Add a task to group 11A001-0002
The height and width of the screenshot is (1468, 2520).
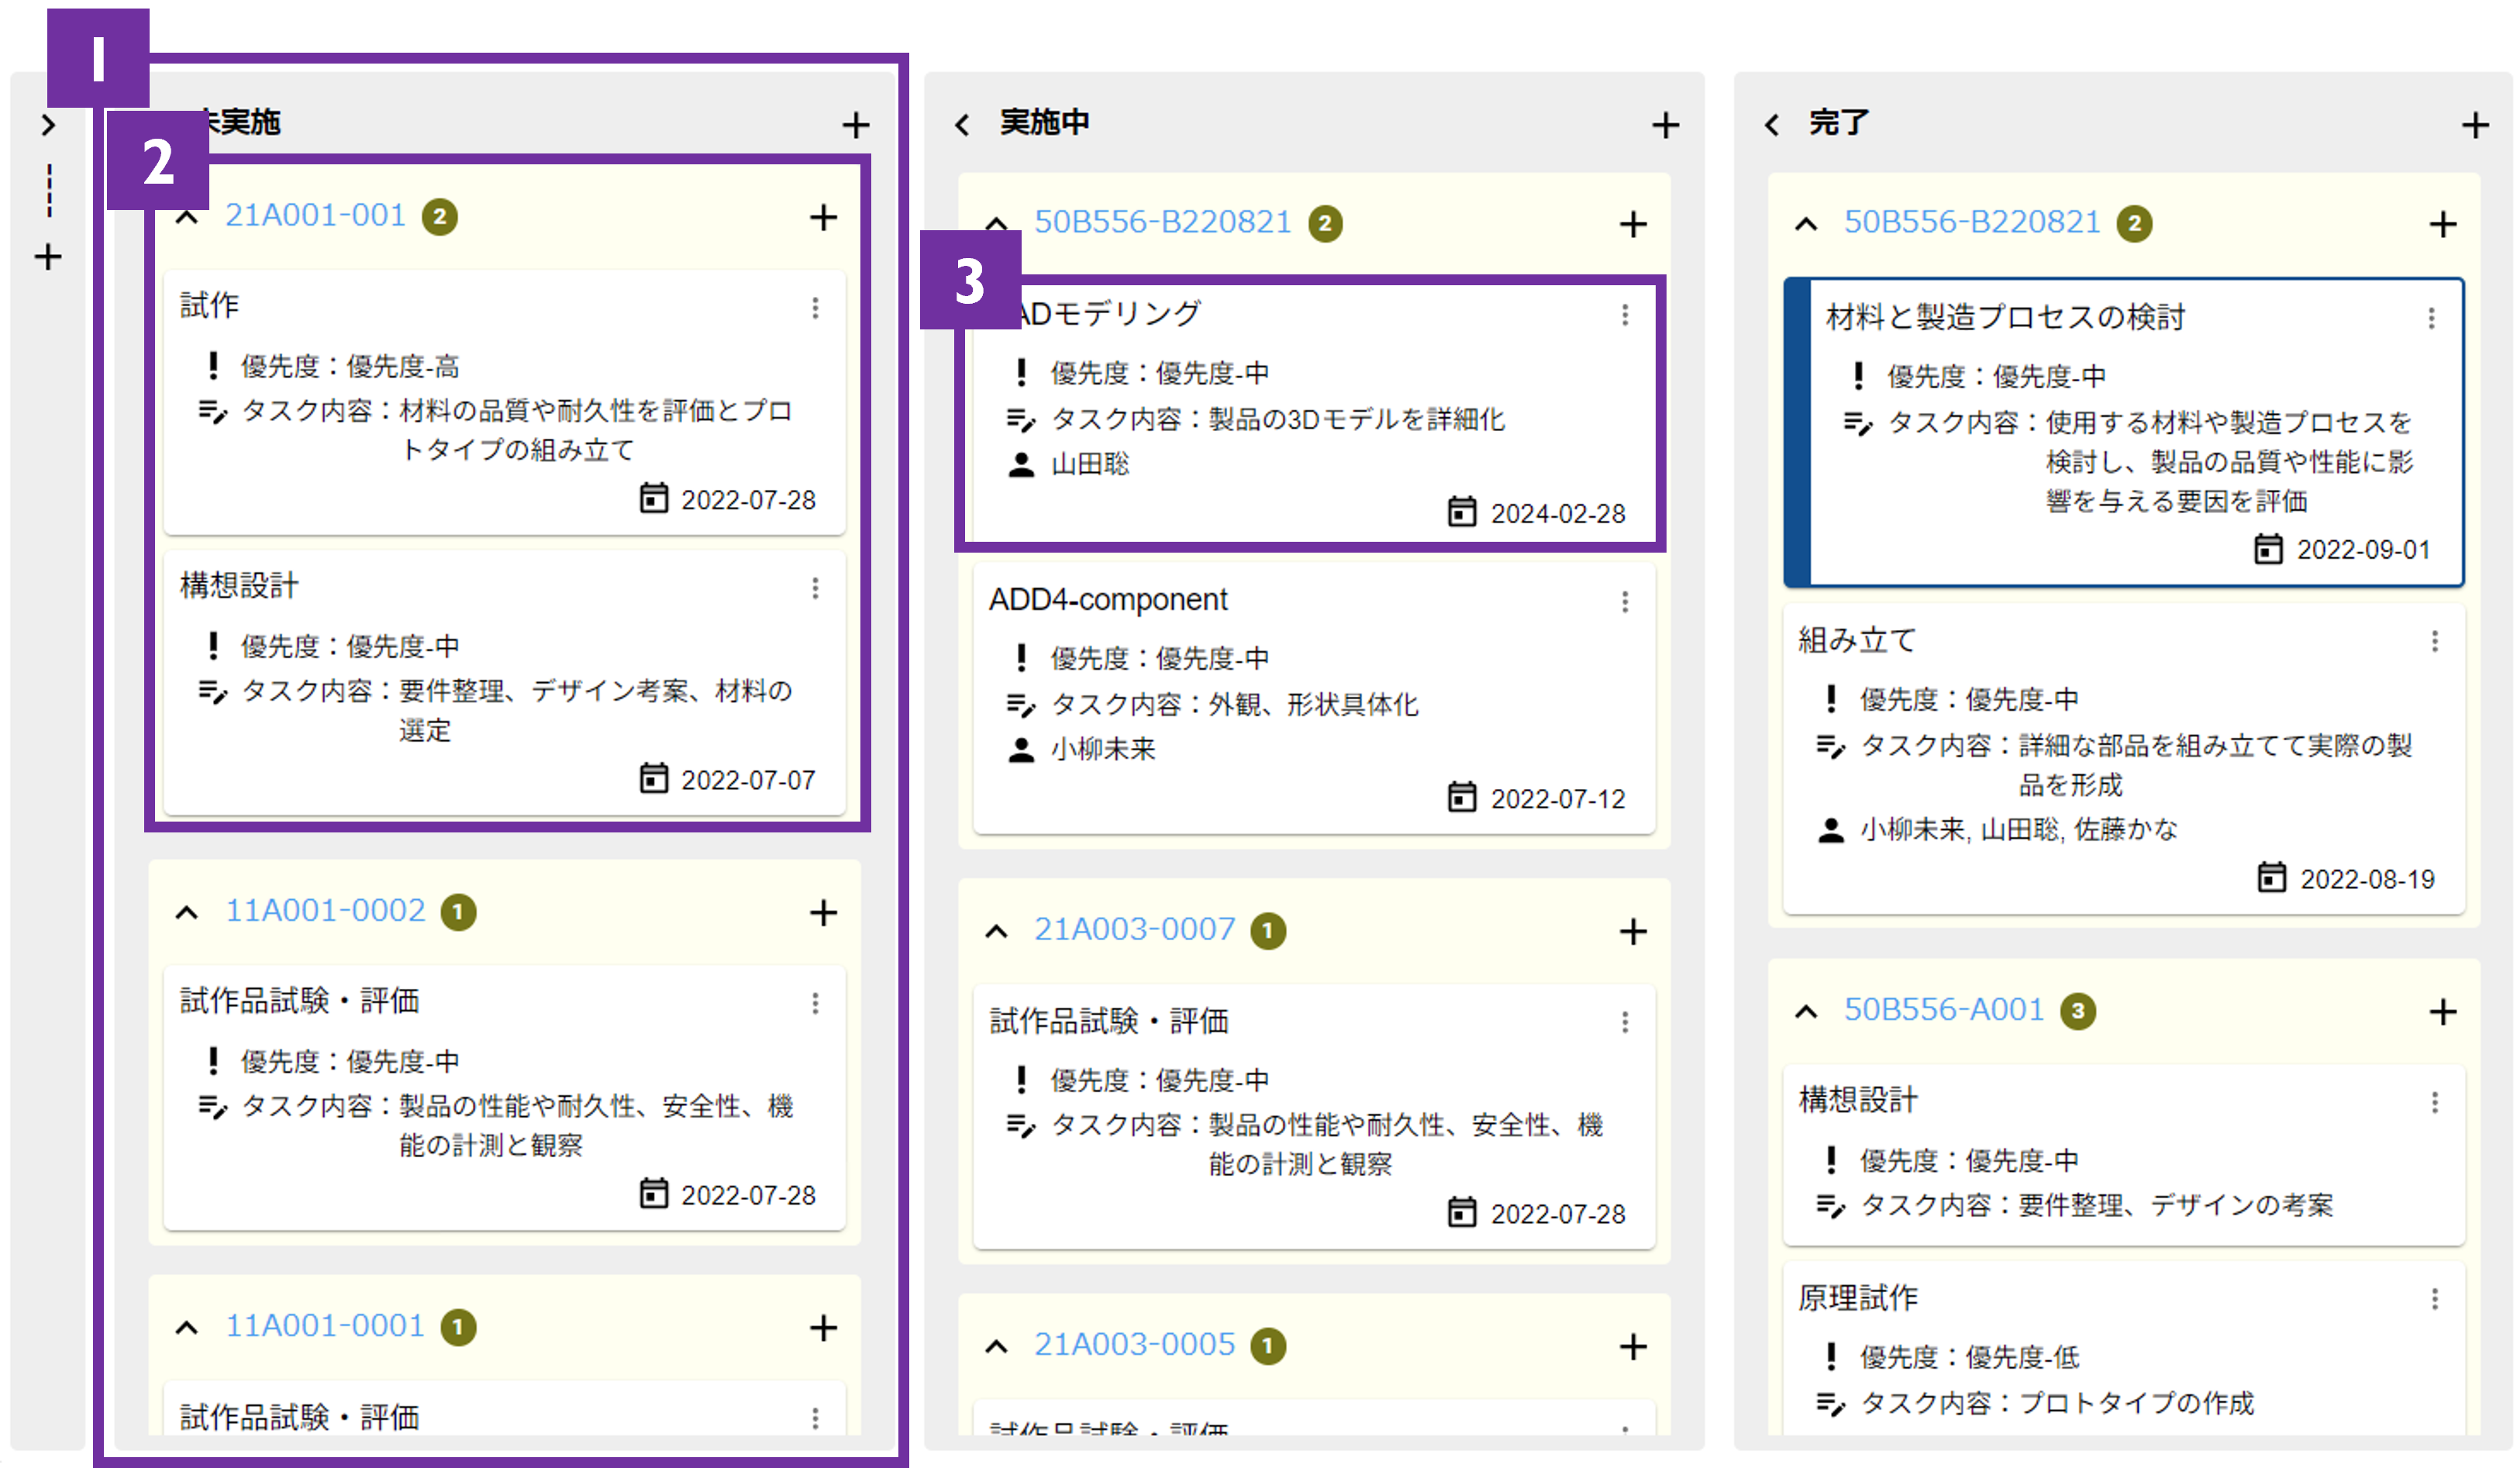pyautogui.click(x=823, y=912)
